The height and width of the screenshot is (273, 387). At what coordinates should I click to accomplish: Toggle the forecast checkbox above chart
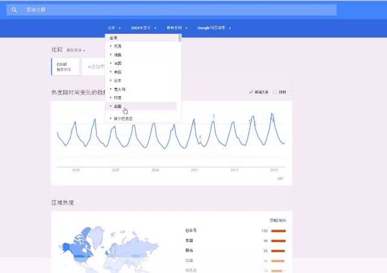click(x=275, y=92)
